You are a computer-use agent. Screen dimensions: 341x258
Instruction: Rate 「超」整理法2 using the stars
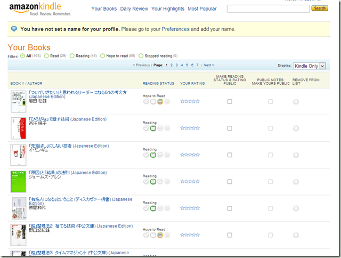[x=190, y=235]
